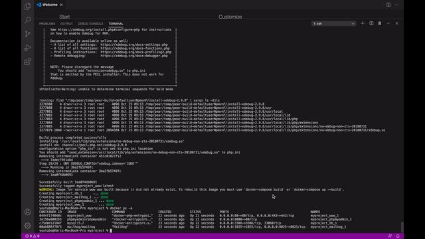Viewport: 425px width, 239px height.
Task: Switch to the Output panel tab
Action: click(x=66, y=24)
